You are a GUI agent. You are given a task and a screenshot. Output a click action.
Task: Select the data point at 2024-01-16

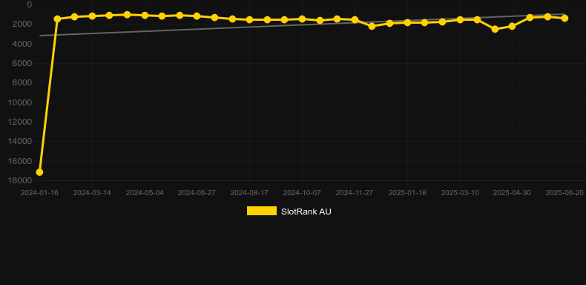coord(39,172)
